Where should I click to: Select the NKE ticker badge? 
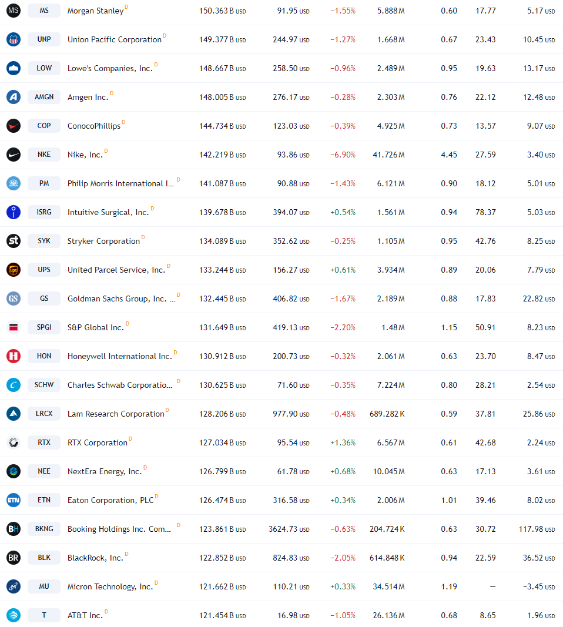44,155
